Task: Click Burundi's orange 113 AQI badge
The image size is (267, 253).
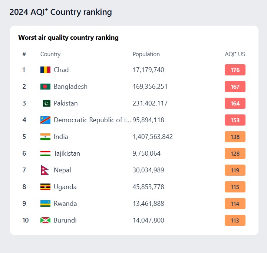Action: point(235,220)
